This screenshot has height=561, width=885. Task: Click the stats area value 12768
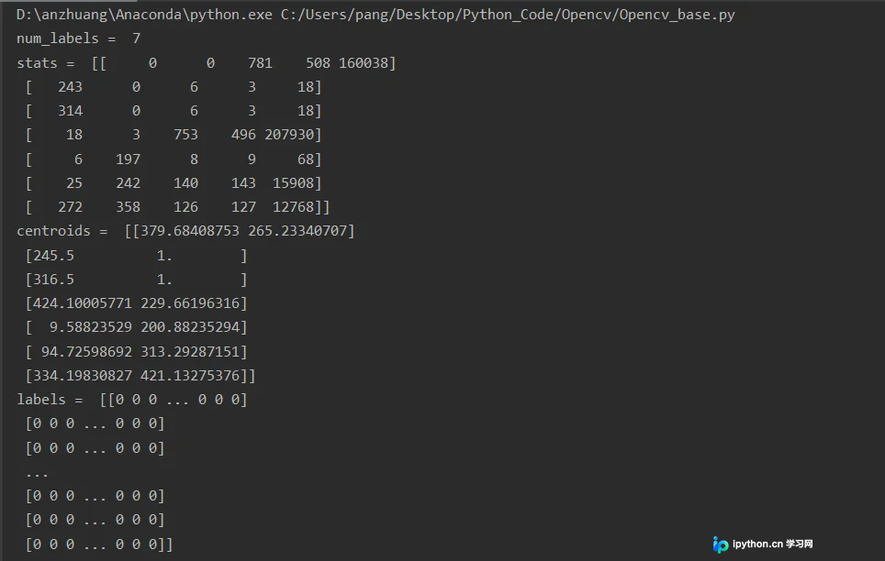click(x=293, y=207)
